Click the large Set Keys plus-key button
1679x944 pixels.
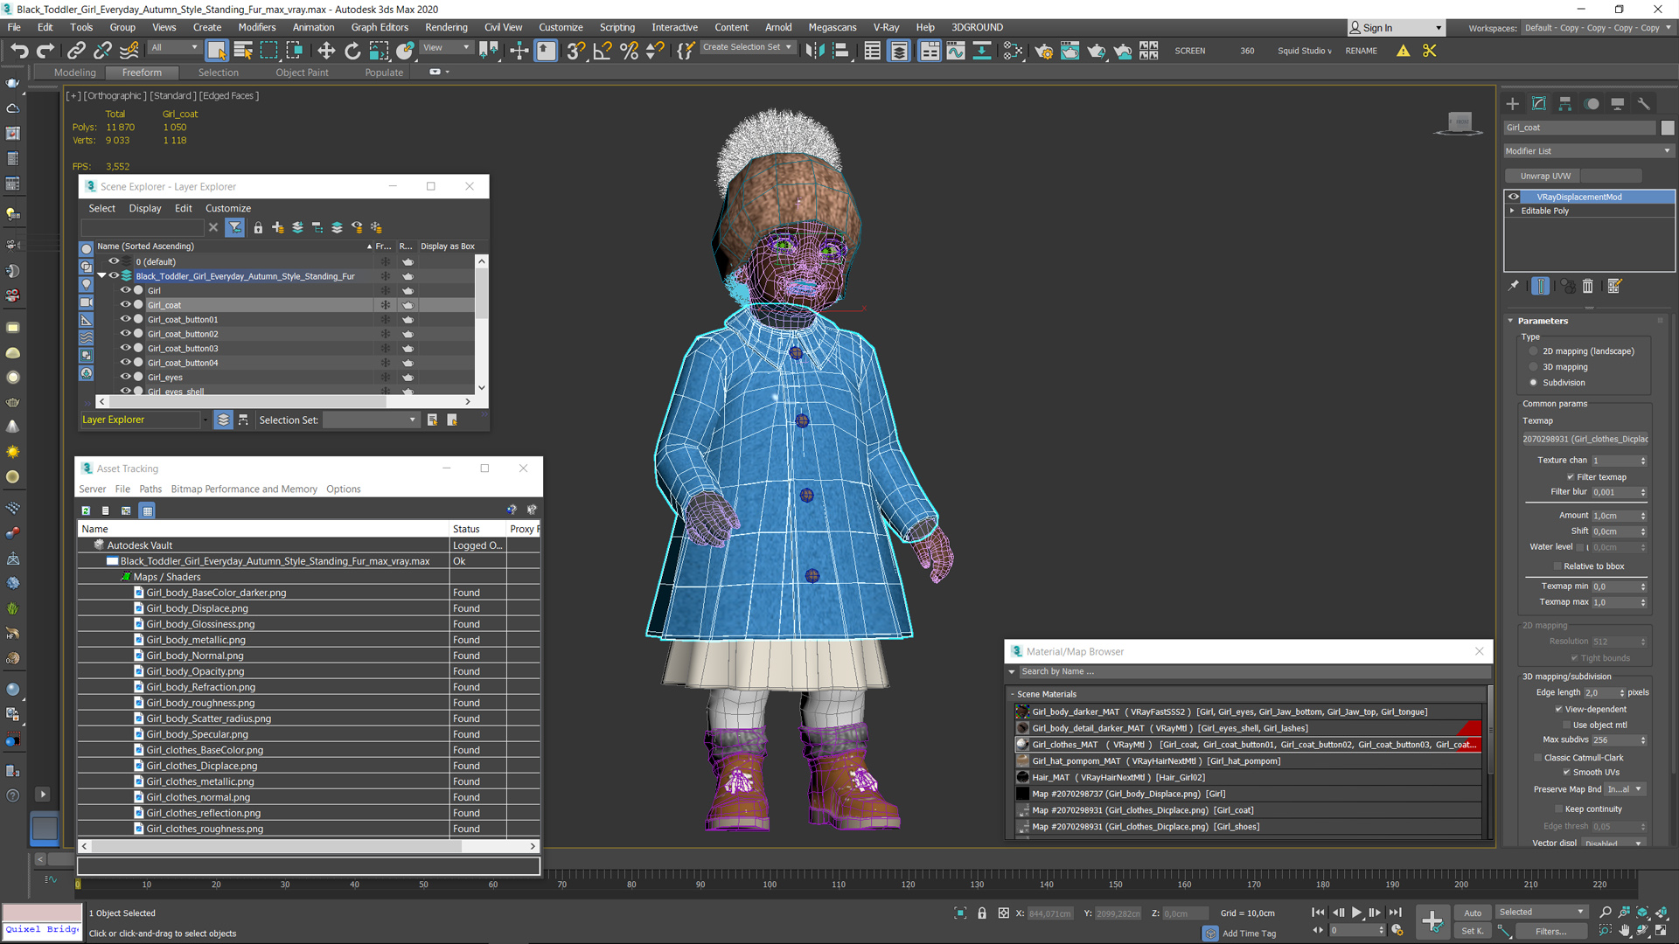click(x=1432, y=920)
